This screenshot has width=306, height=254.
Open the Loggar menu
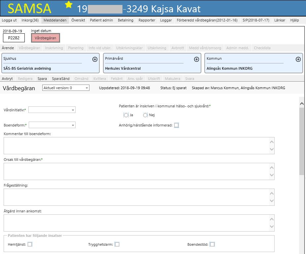pos(166,20)
